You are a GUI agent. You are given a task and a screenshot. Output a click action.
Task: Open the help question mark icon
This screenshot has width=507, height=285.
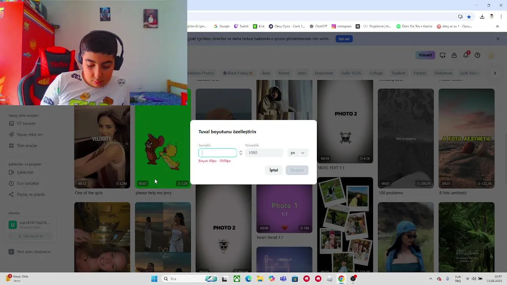pyautogui.click(x=477, y=55)
